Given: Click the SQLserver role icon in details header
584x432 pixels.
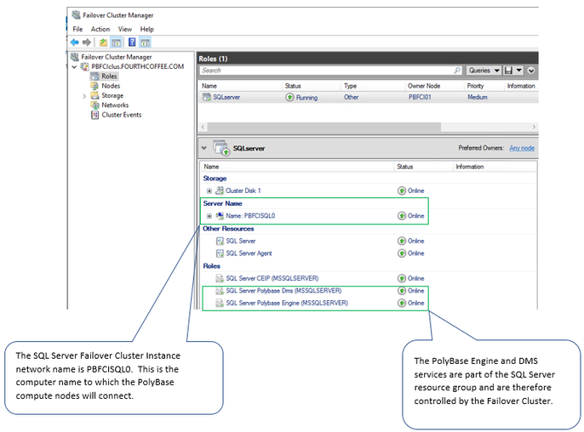Looking at the screenshot, I should point(221,148).
